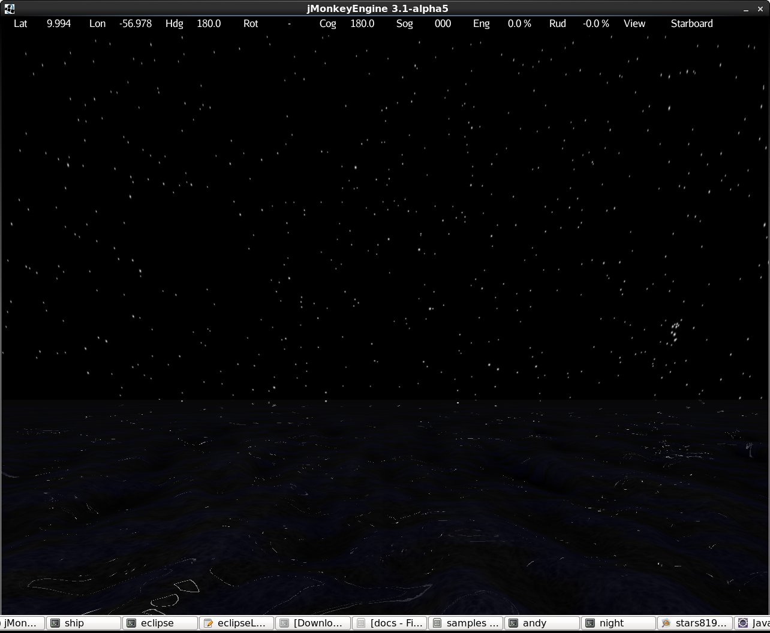Click the Starboard view value
This screenshot has width=770, height=633.
691,23
